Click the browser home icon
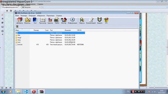Screen dimensions: 168x94 7,11
